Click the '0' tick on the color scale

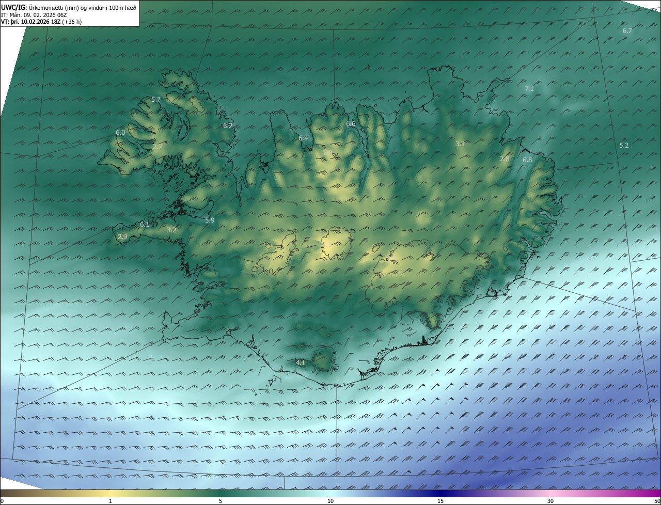point(2,501)
